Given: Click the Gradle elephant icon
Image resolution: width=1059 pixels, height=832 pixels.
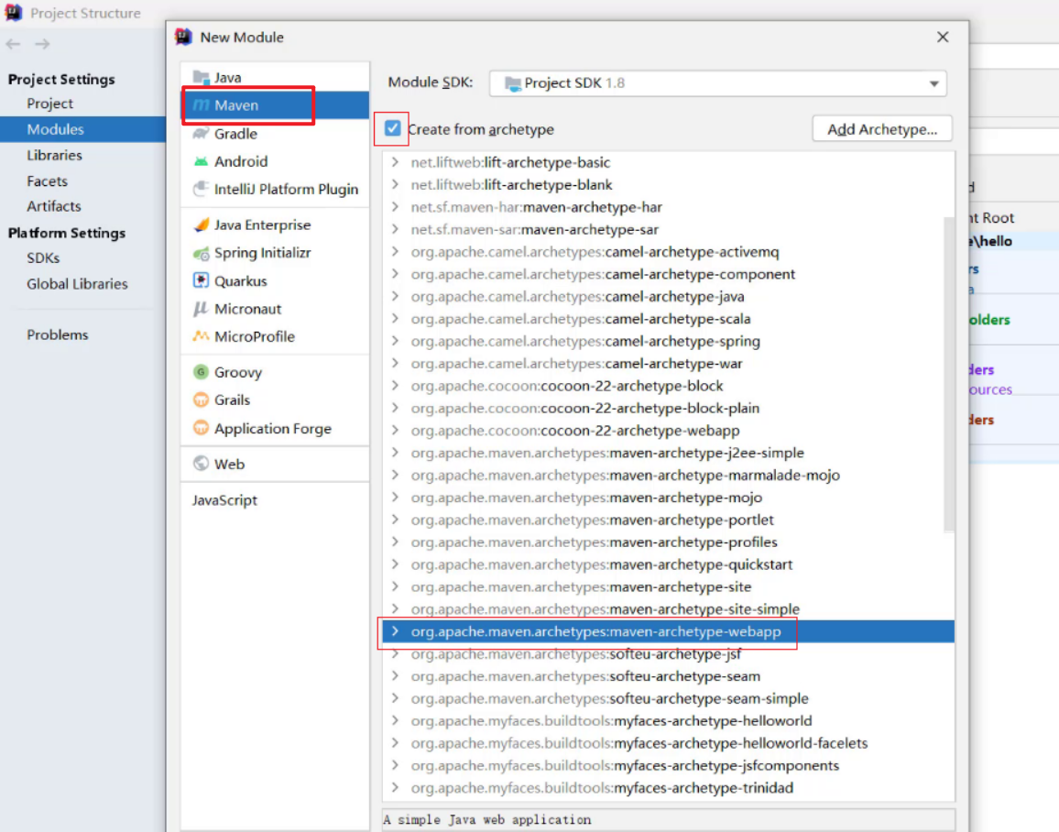Looking at the screenshot, I should point(201,134).
